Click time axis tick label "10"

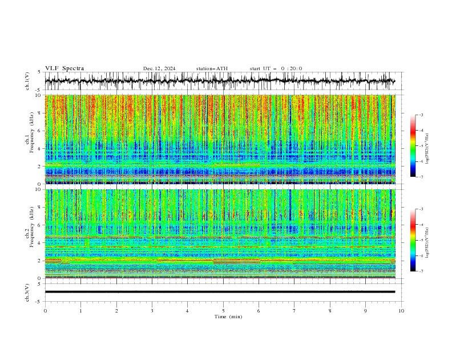[401, 311]
